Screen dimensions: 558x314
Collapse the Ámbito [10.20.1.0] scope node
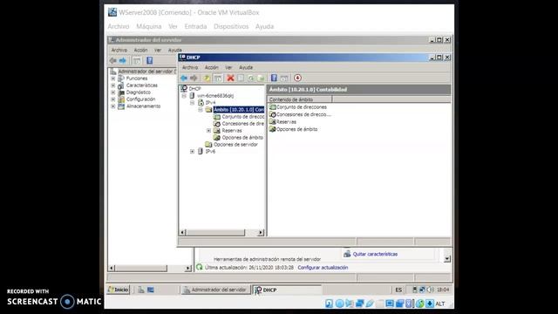pos(201,110)
